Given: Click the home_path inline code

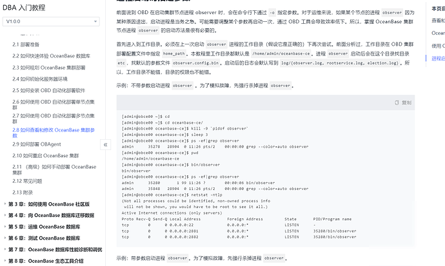Looking at the screenshot, I should pyautogui.click(x=174, y=53).
